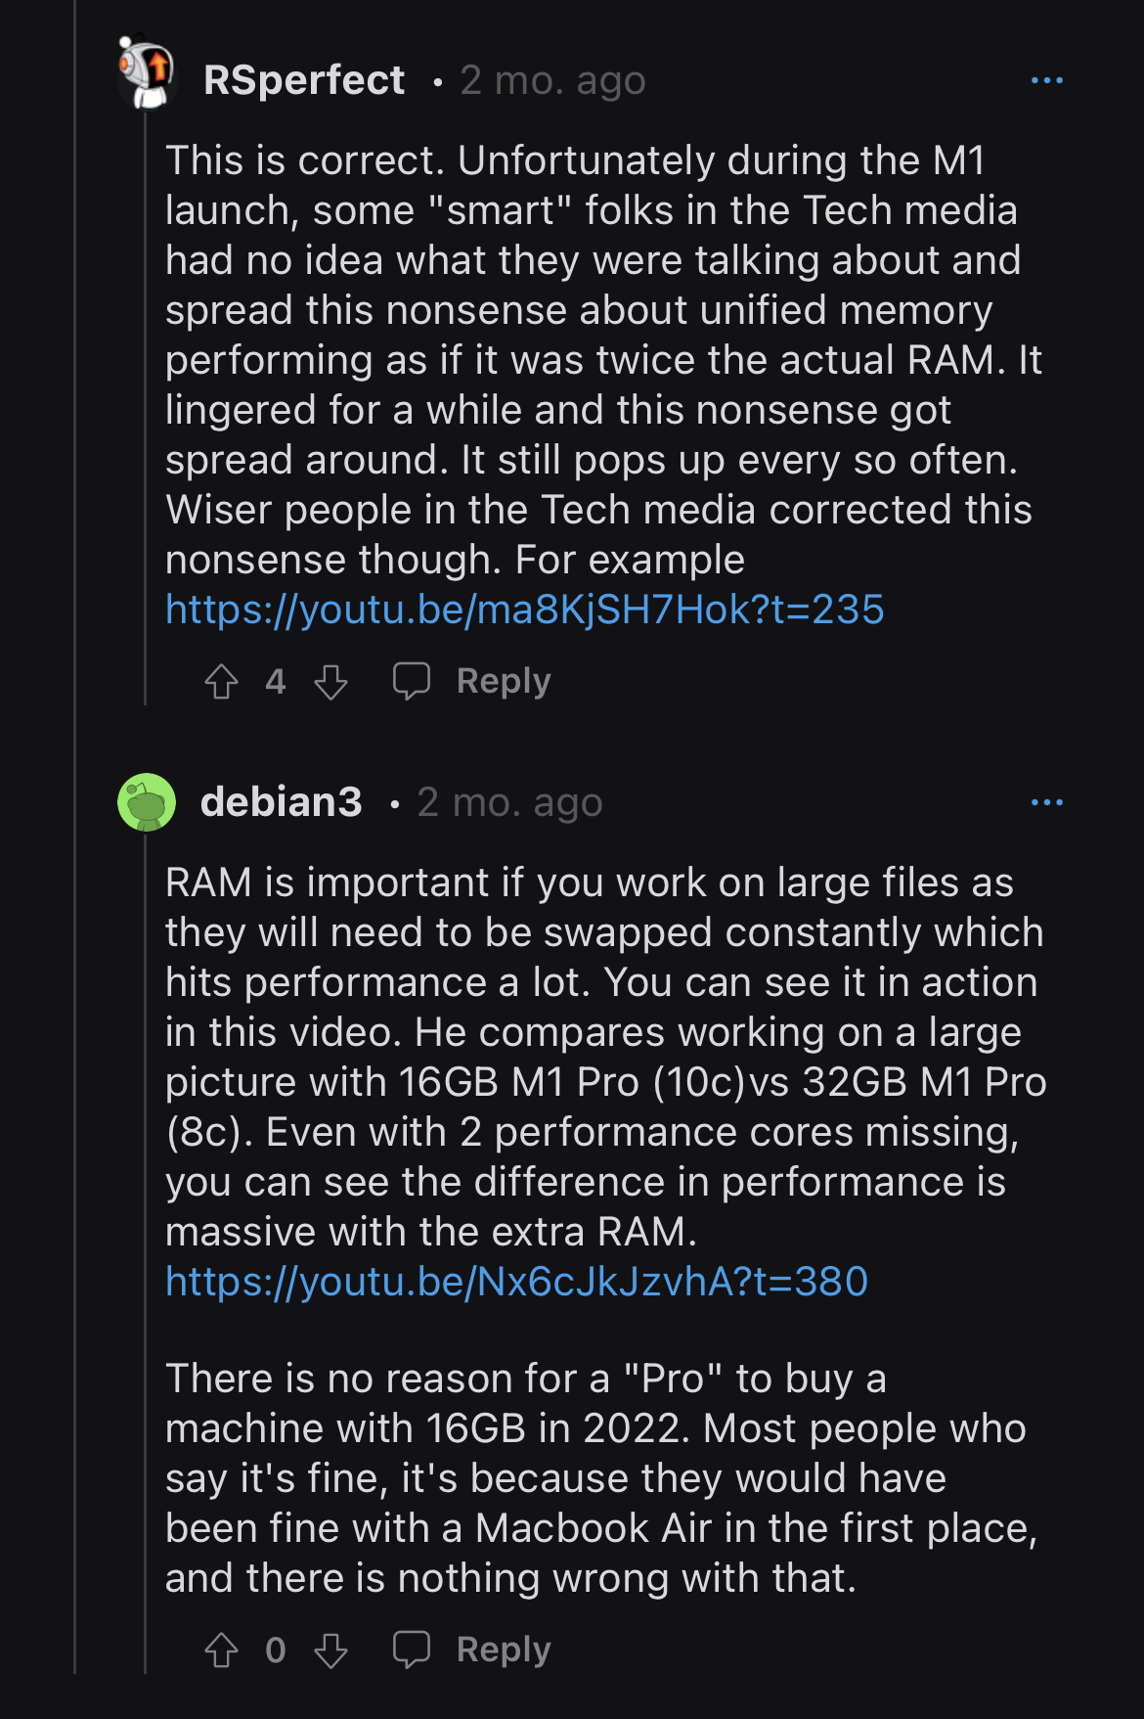This screenshot has height=1719, width=1144.
Task: Reply to RSperfect's comment
Action: pos(503,681)
